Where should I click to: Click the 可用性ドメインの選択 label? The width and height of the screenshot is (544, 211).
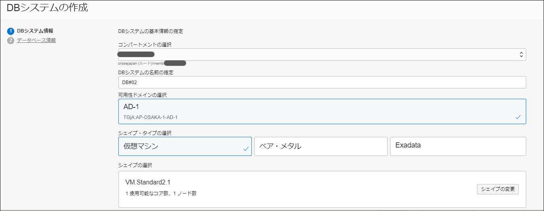(143, 95)
